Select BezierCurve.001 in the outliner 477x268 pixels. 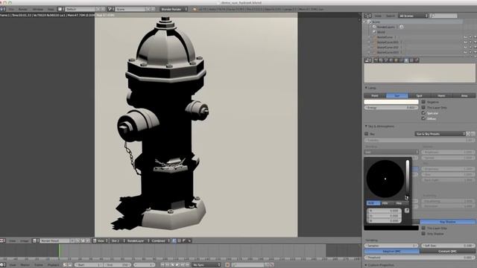pos(388,42)
